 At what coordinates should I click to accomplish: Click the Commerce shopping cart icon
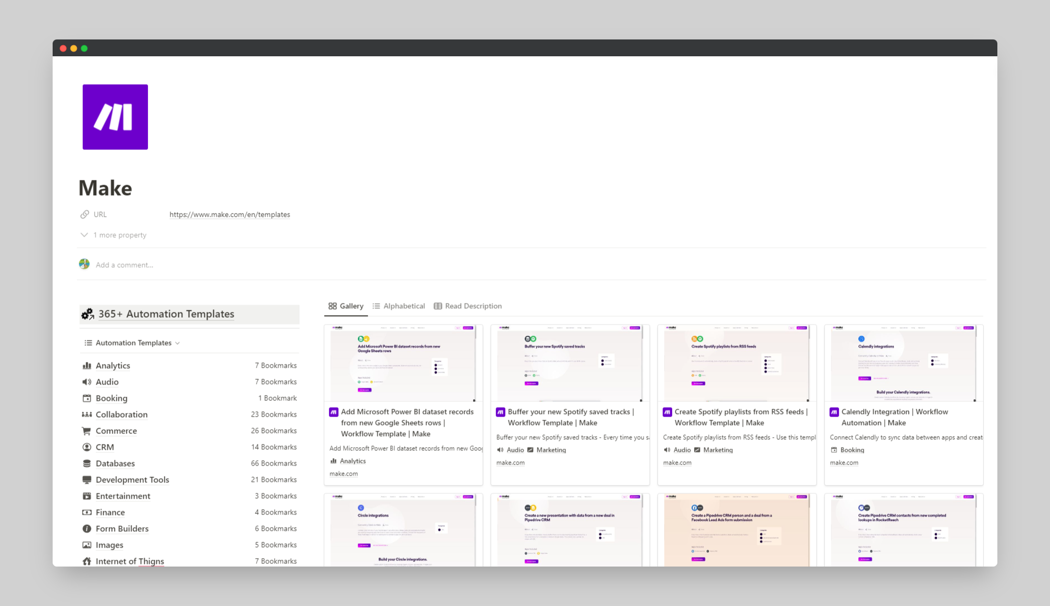[x=87, y=431]
